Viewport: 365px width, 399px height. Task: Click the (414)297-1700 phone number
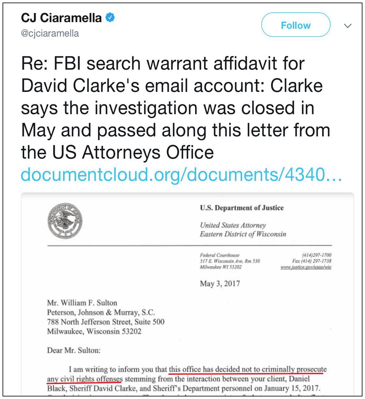[x=317, y=255]
